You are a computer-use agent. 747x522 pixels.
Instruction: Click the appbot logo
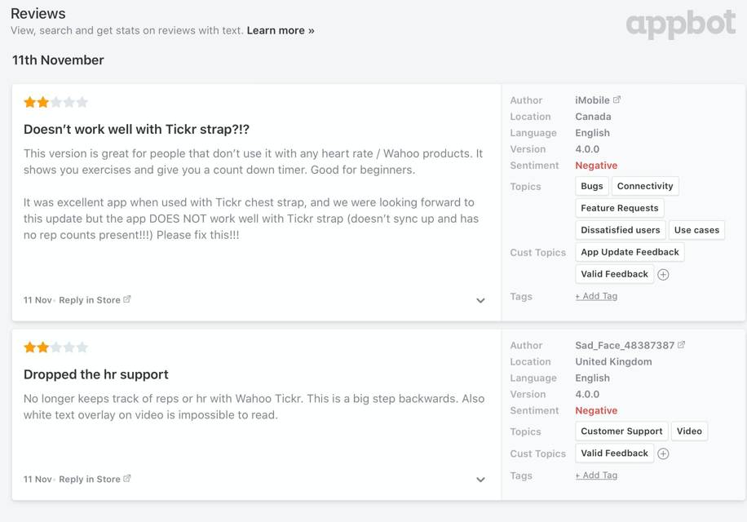pos(680,24)
